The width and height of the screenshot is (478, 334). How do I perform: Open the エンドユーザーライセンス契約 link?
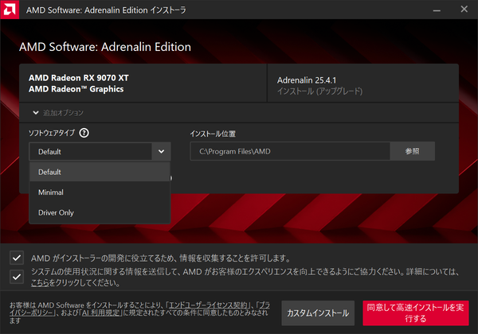point(208,305)
